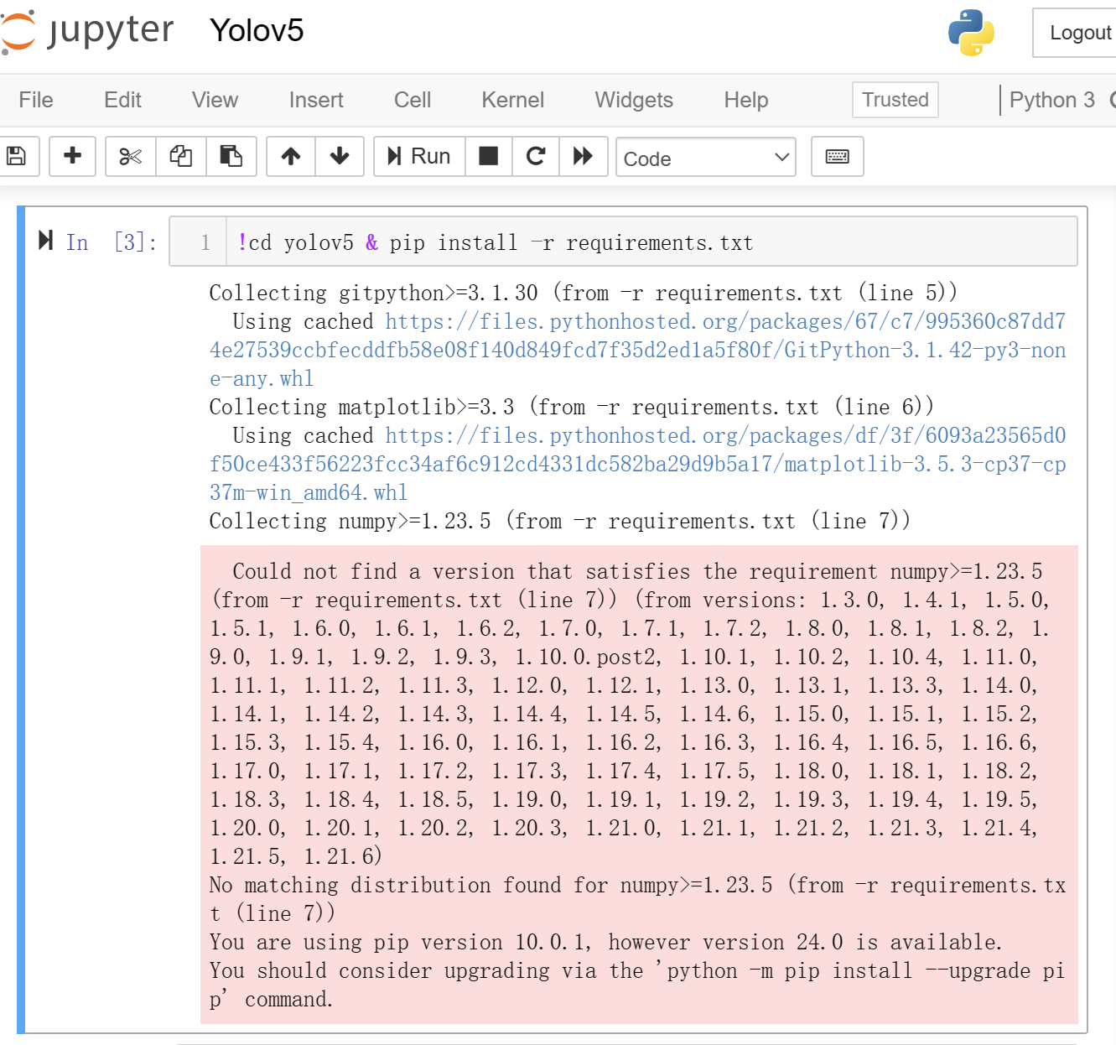
Task: Toggle the Trusted notebook indicator
Action: click(895, 100)
